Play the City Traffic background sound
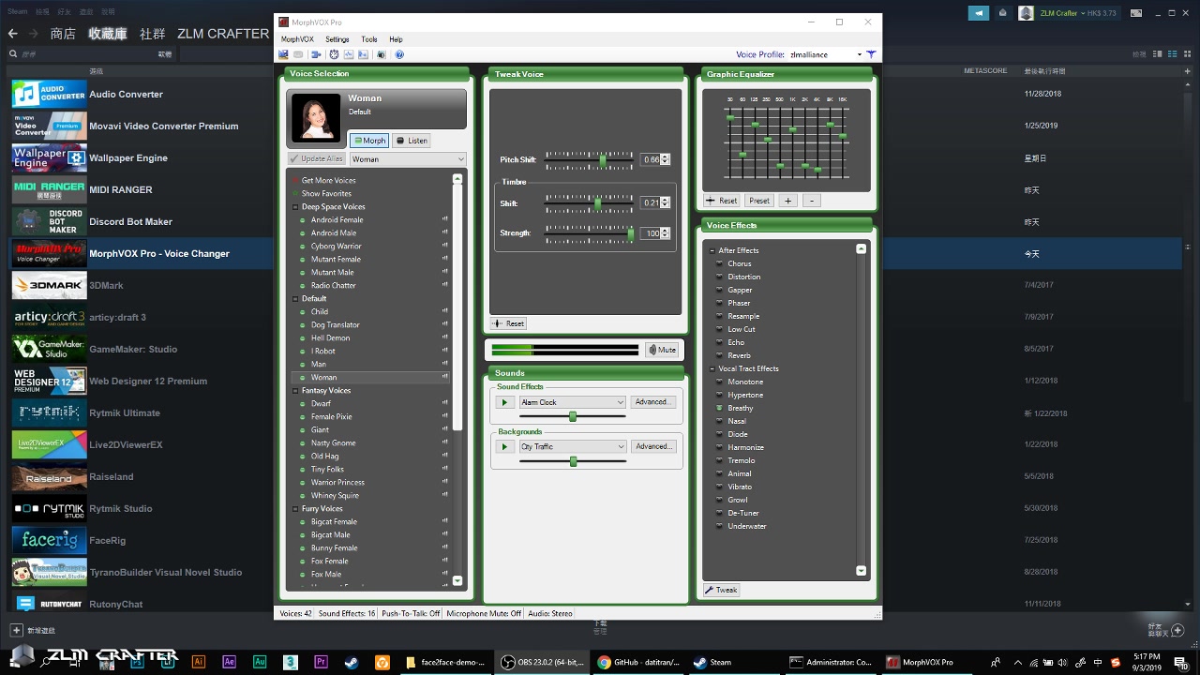The height and width of the screenshot is (675, 1200). click(504, 447)
